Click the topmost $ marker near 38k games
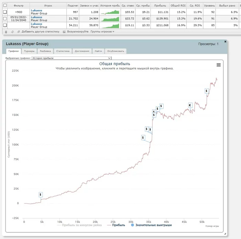Image resolution: width=241 pixels, height=239 pixels. 161,106
